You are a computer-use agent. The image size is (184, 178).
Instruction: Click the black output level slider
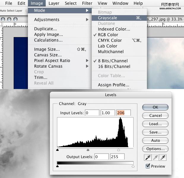(x=57, y=166)
